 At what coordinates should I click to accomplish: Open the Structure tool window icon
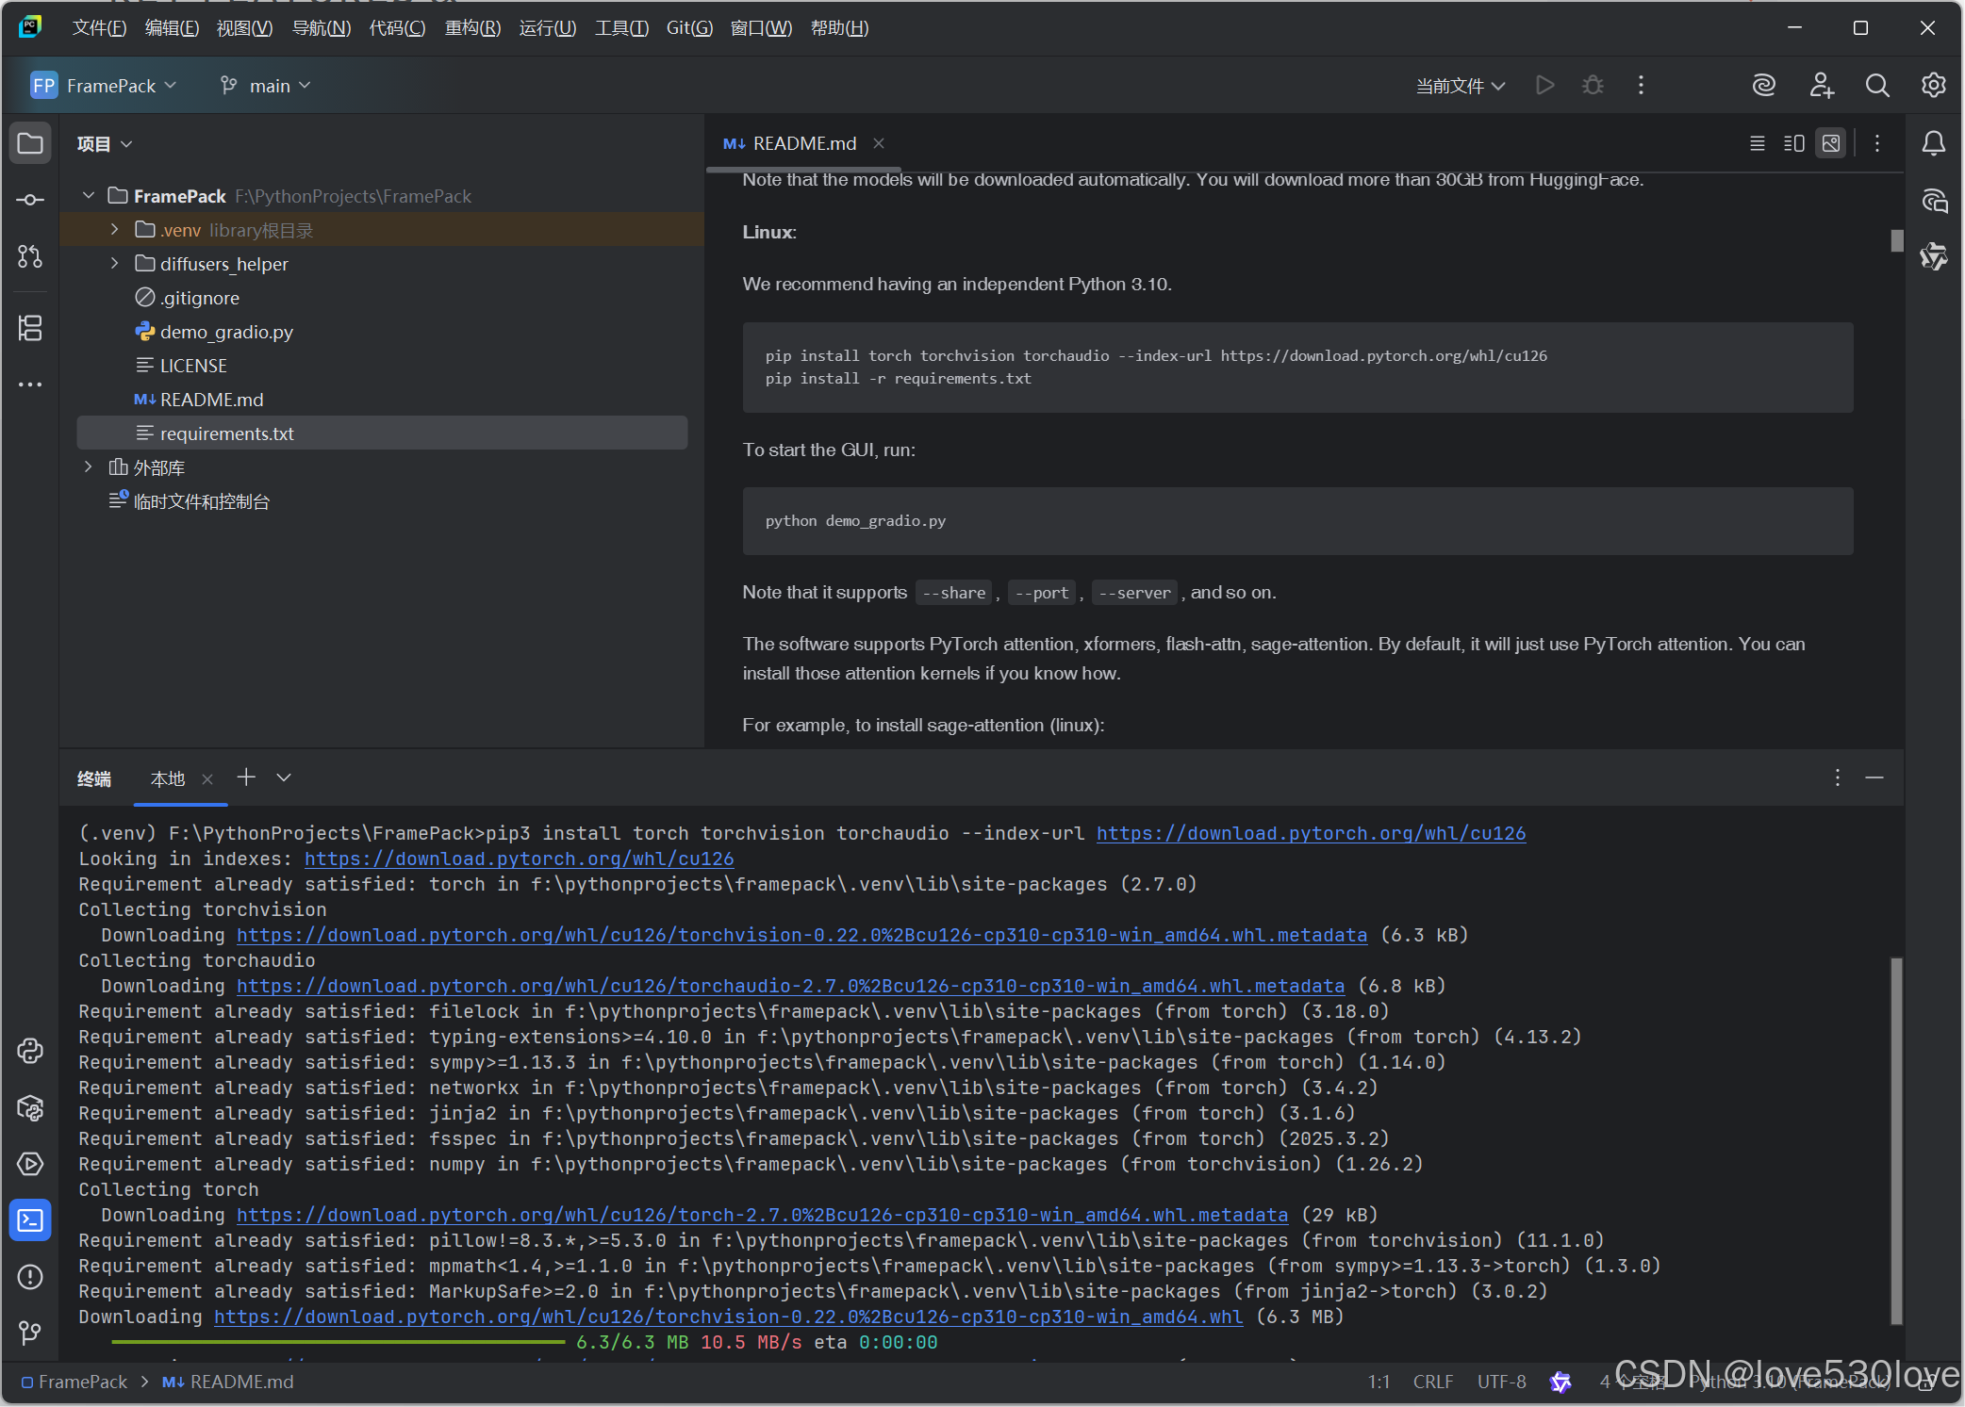pos(30,328)
